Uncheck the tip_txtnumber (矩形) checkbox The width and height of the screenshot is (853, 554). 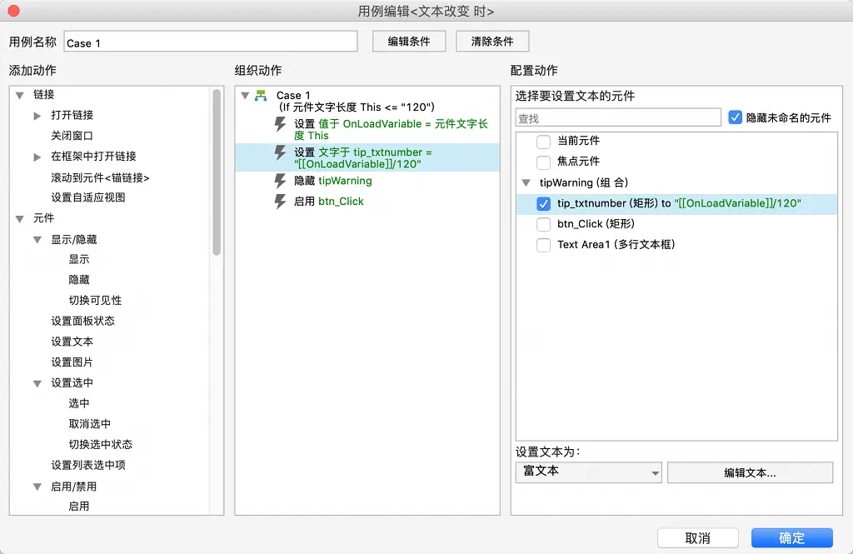[543, 203]
